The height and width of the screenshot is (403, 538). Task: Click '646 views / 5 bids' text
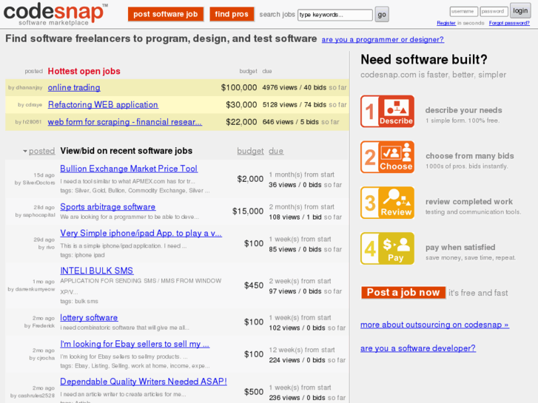tap(291, 122)
